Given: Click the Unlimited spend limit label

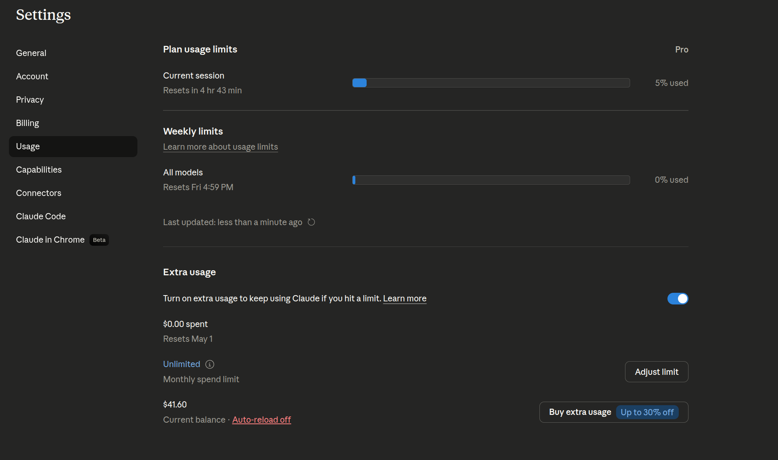Looking at the screenshot, I should [181, 364].
